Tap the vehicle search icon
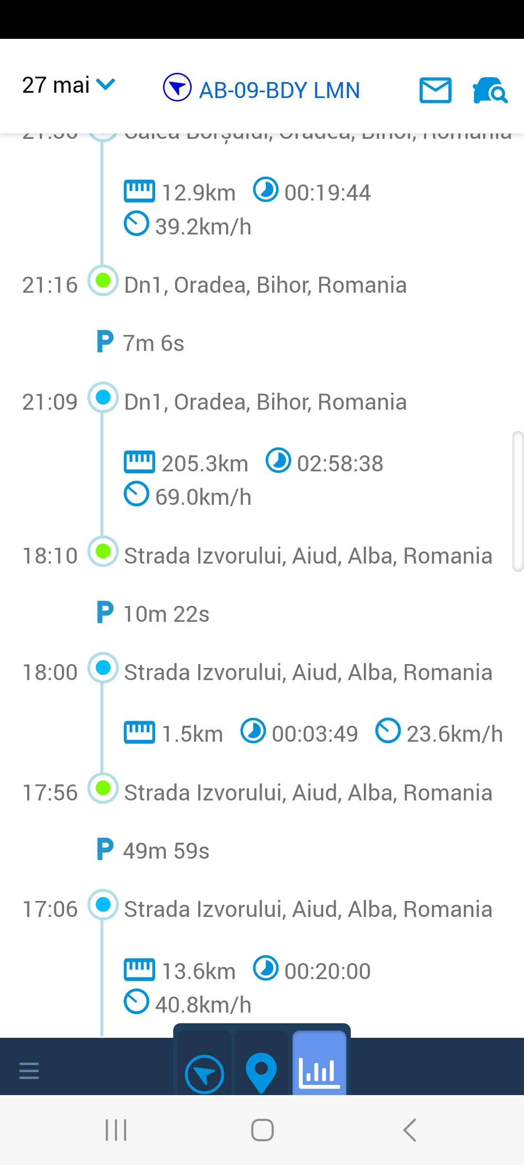This screenshot has width=524, height=1165. (490, 90)
